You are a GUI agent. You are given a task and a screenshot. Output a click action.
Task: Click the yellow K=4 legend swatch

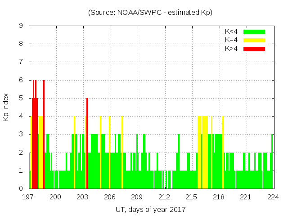click(254, 40)
